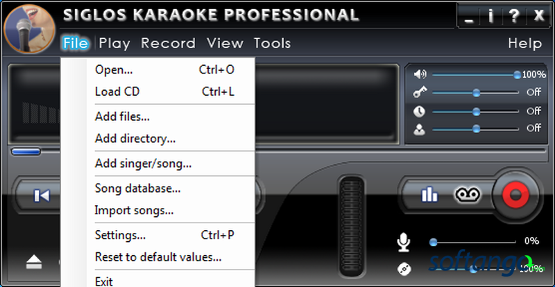Click the skip to previous track button
Screen dimensions: 555x287
(x=42, y=195)
